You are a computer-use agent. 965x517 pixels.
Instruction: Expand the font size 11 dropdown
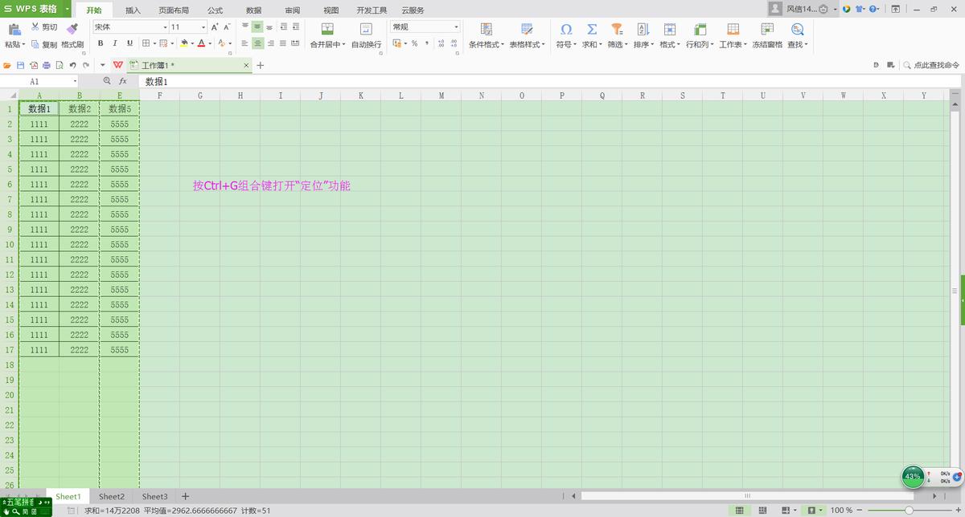pos(205,26)
